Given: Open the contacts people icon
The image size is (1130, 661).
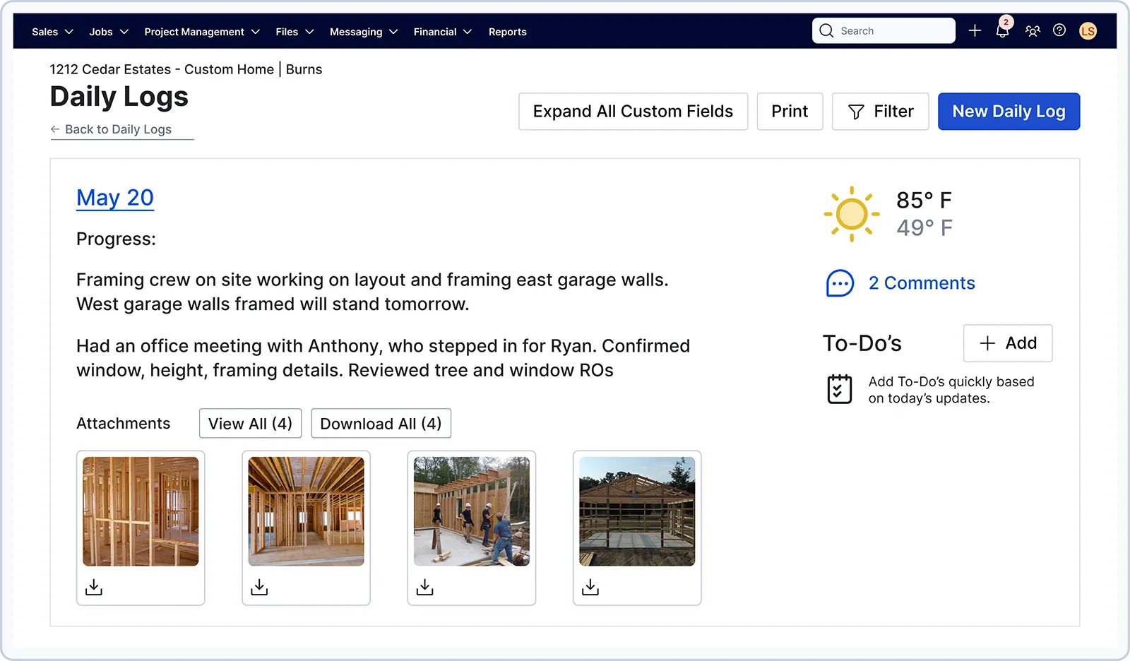Looking at the screenshot, I should (1033, 31).
